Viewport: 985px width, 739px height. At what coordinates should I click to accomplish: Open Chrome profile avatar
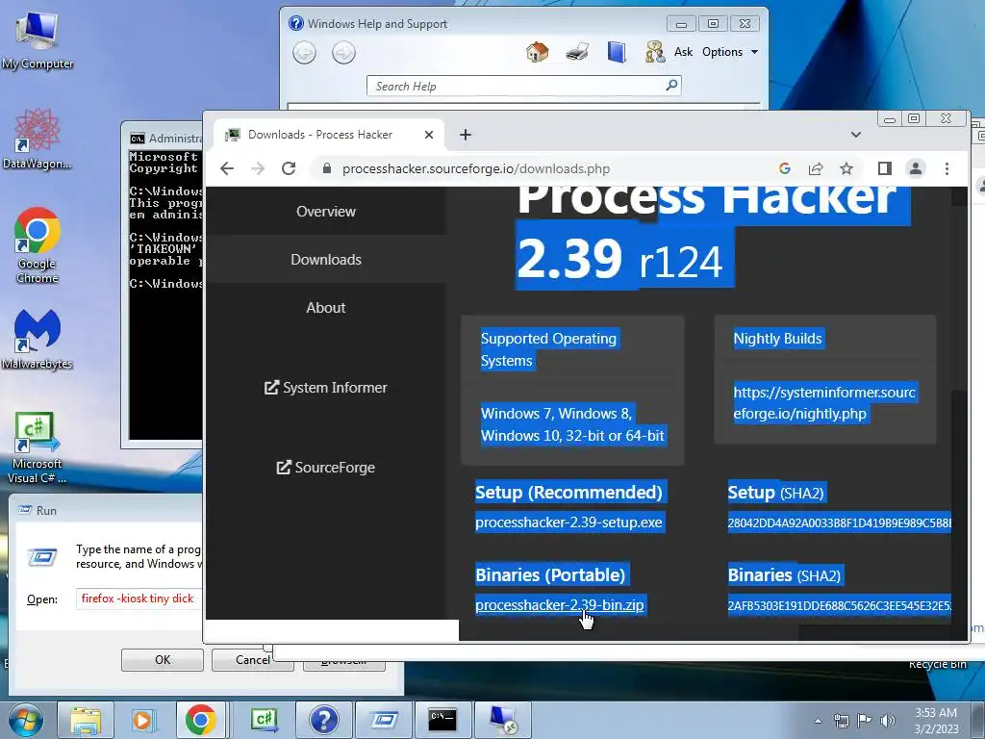point(916,168)
